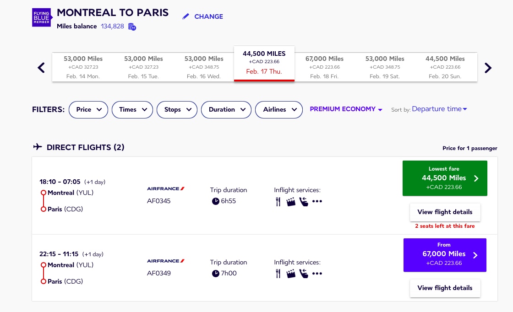
Task: Click the meal icon for flight AF0349
Action: point(278,274)
